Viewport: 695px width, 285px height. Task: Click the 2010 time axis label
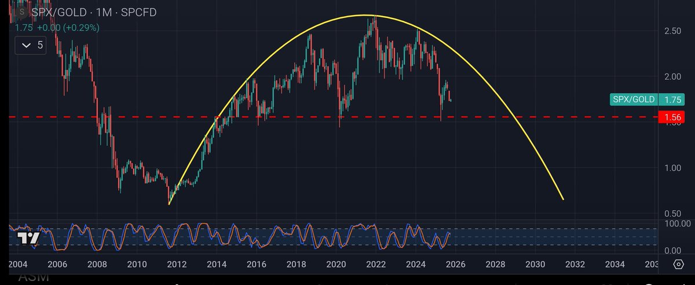pos(137,264)
